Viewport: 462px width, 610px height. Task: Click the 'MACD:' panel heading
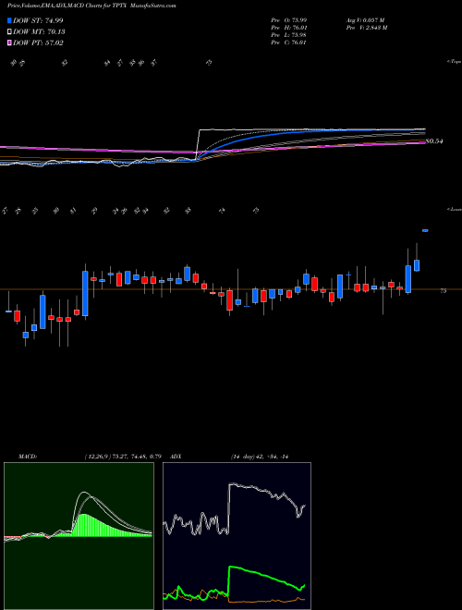(x=27, y=457)
